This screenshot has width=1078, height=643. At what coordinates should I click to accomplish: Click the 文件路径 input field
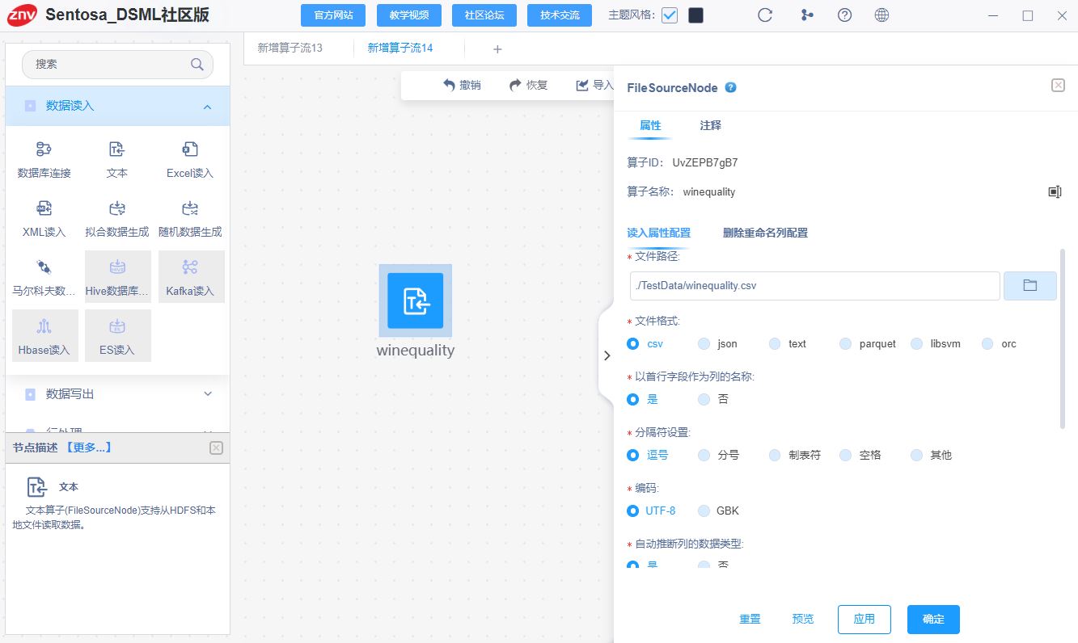tap(815, 285)
